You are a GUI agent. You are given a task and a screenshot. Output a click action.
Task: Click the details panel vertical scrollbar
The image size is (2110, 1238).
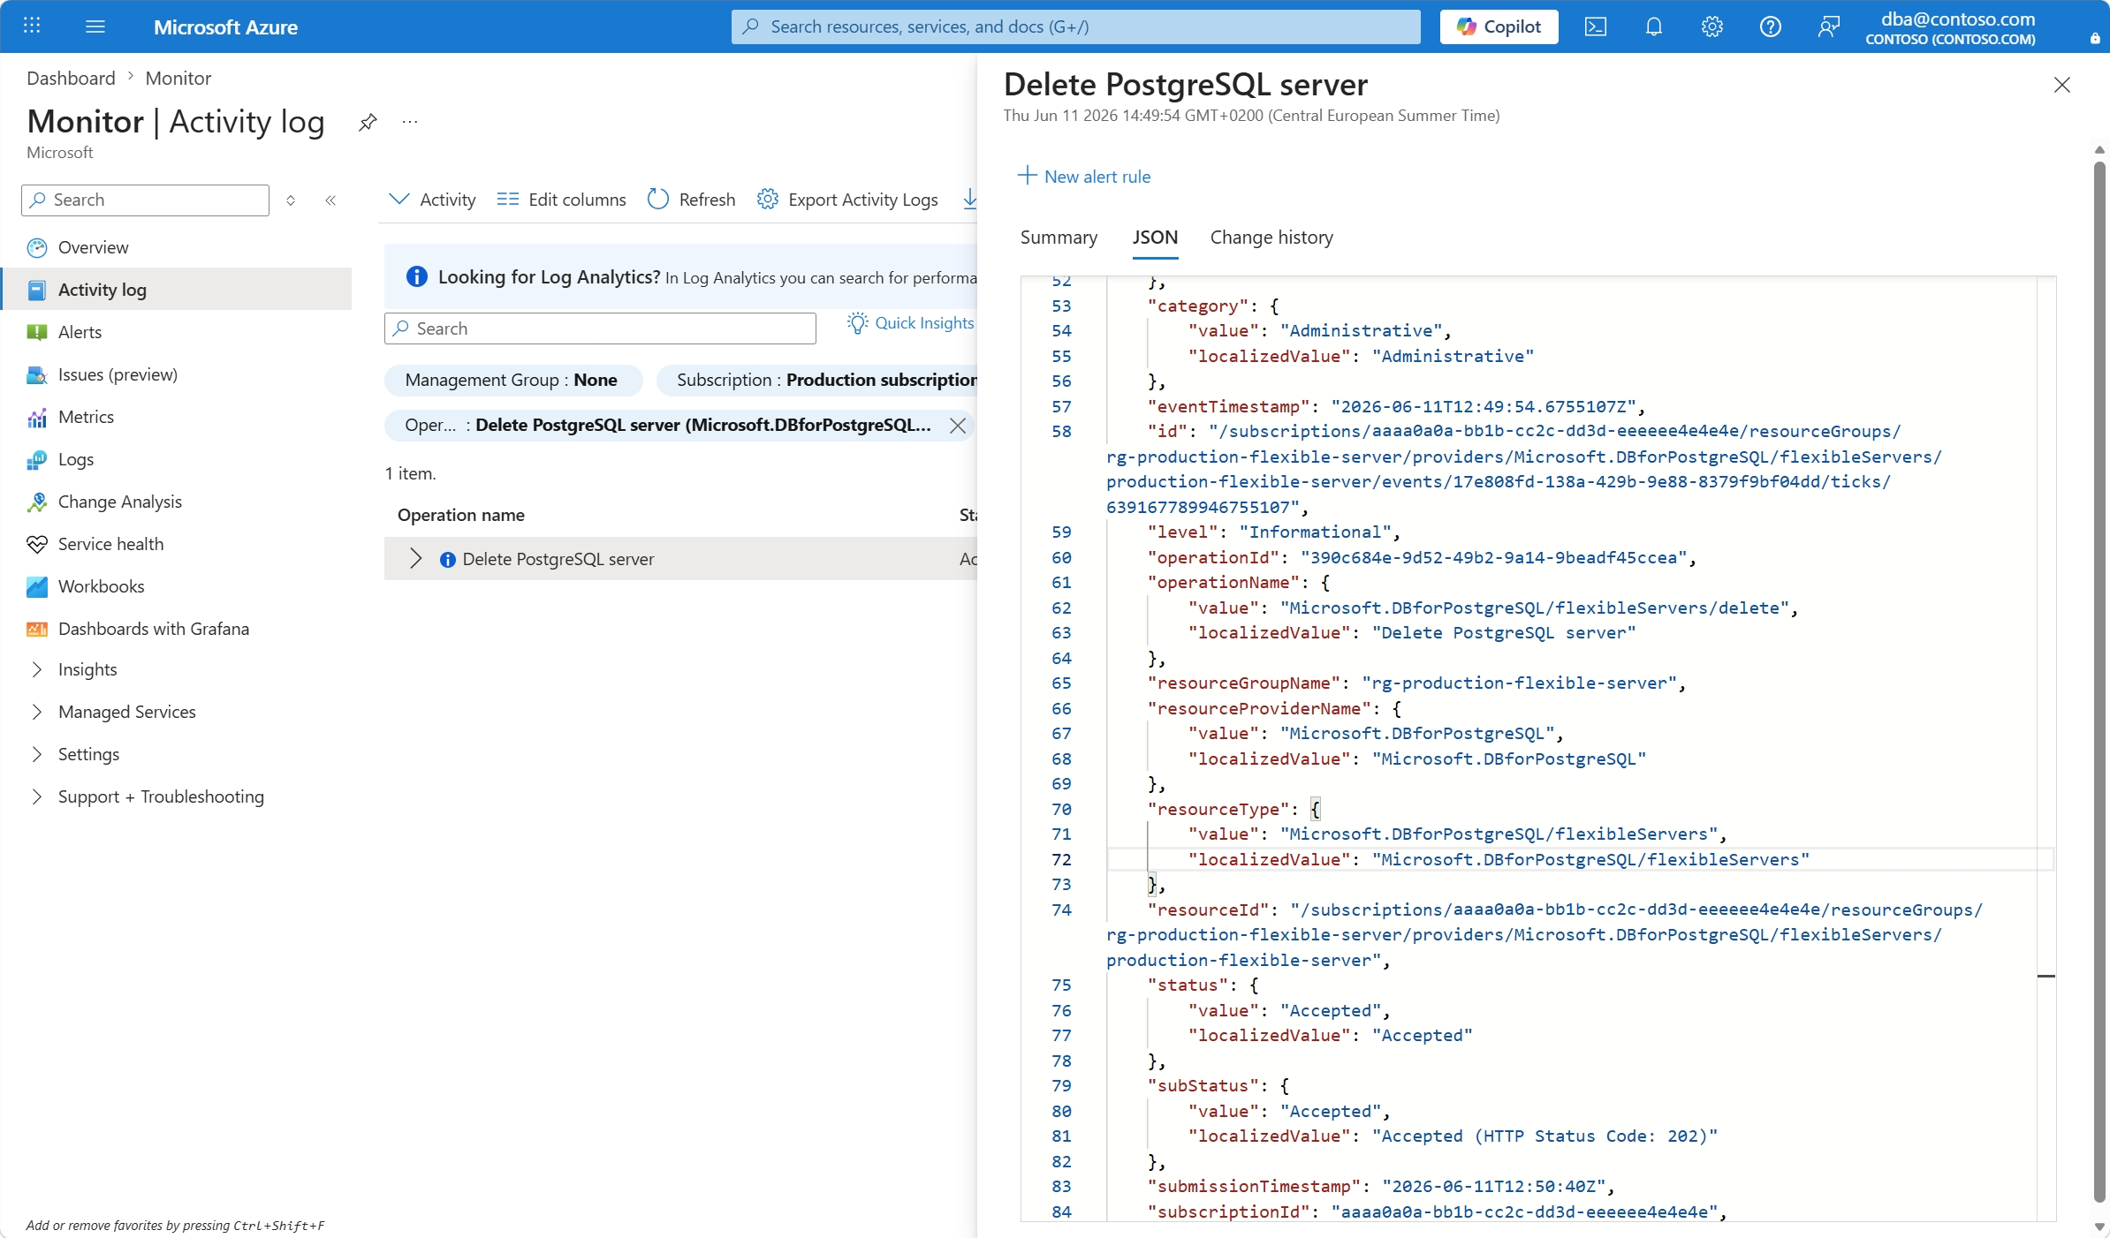click(2099, 680)
